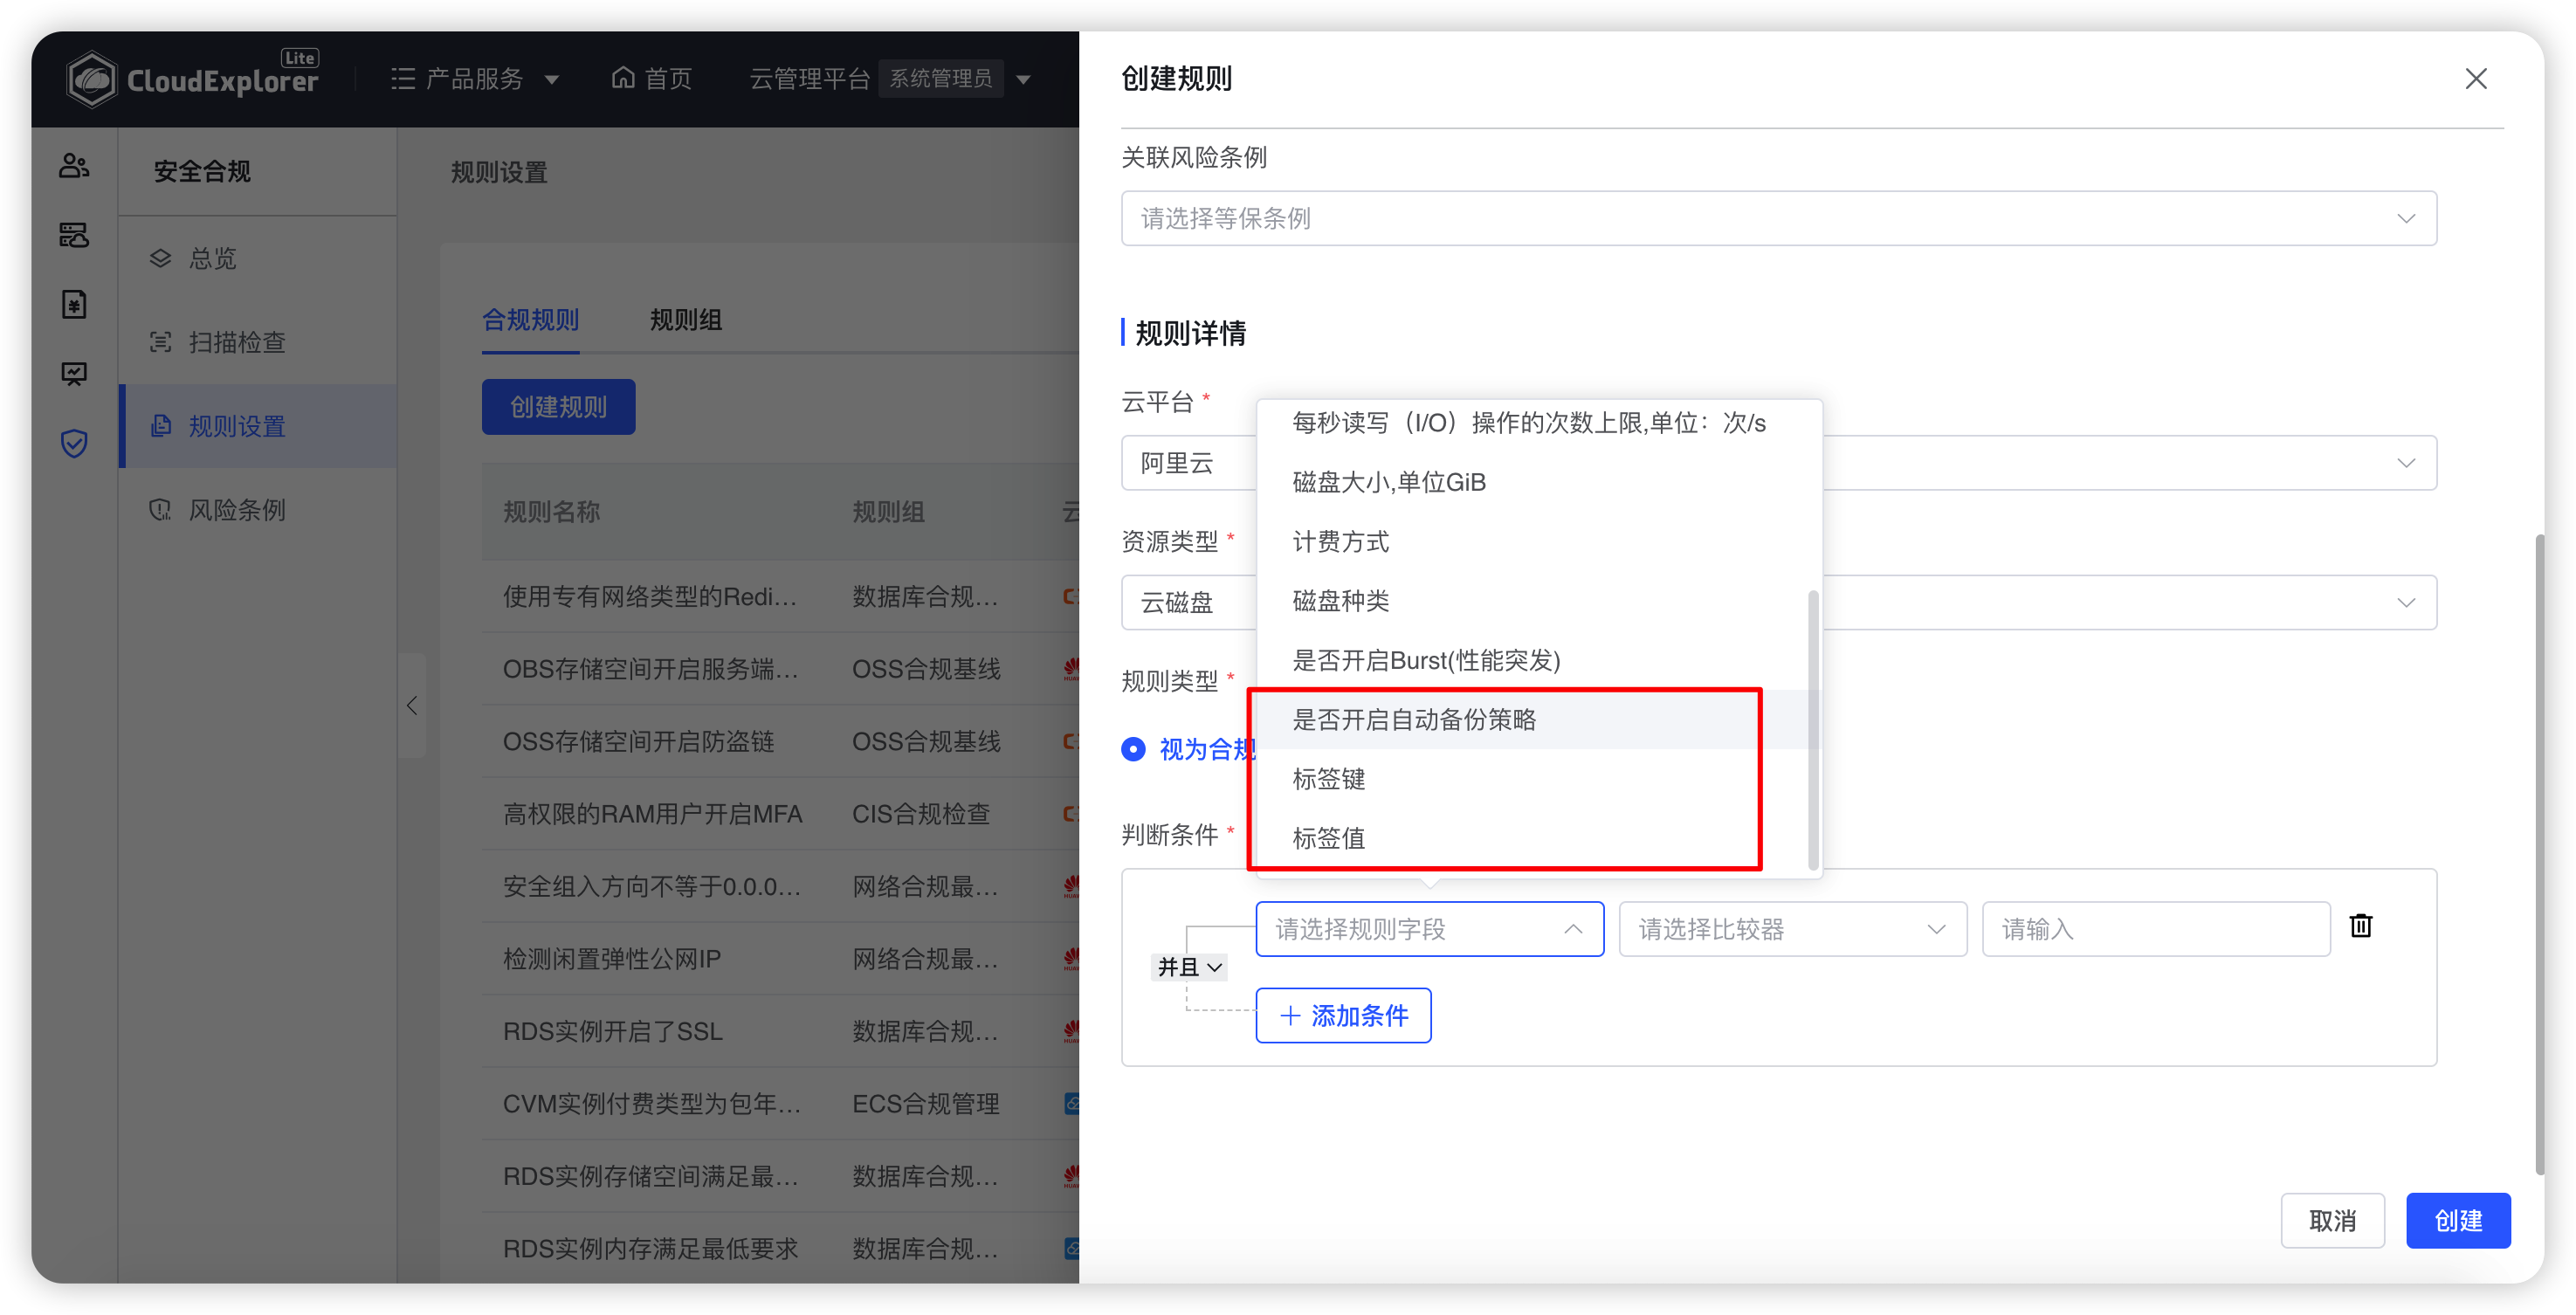
Task: Close the 创建规则 drawer
Action: 2475,79
